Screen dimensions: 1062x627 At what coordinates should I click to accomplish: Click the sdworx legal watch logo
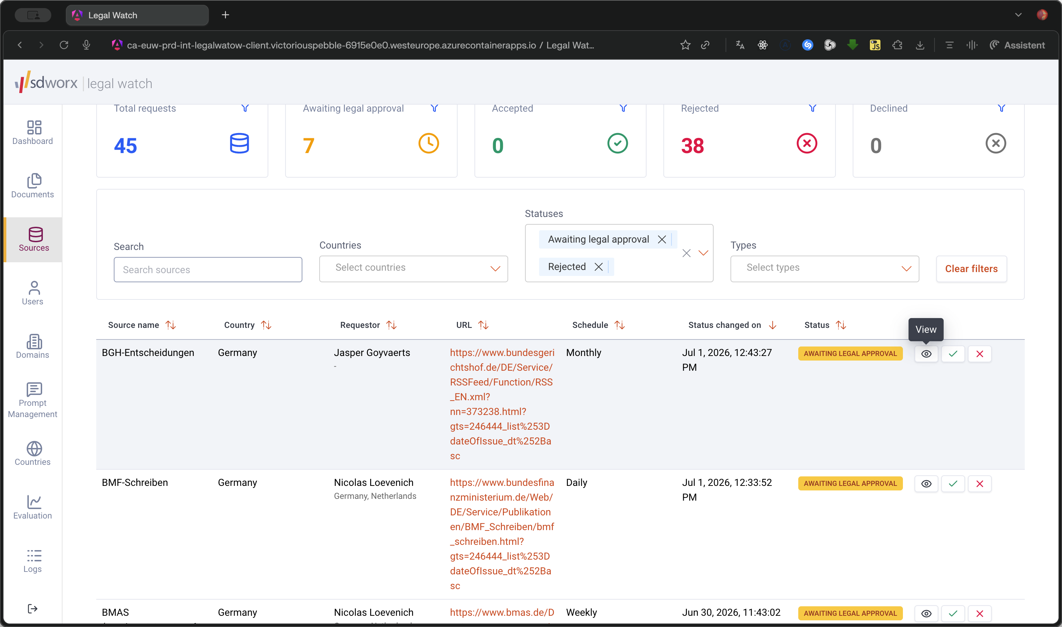(x=84, y=82)
